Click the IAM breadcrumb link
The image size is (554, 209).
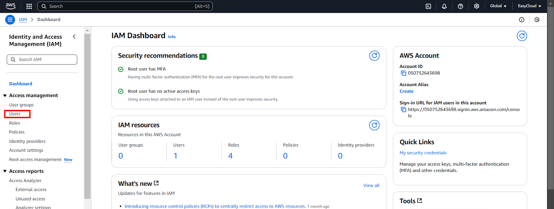pos(23,20)
